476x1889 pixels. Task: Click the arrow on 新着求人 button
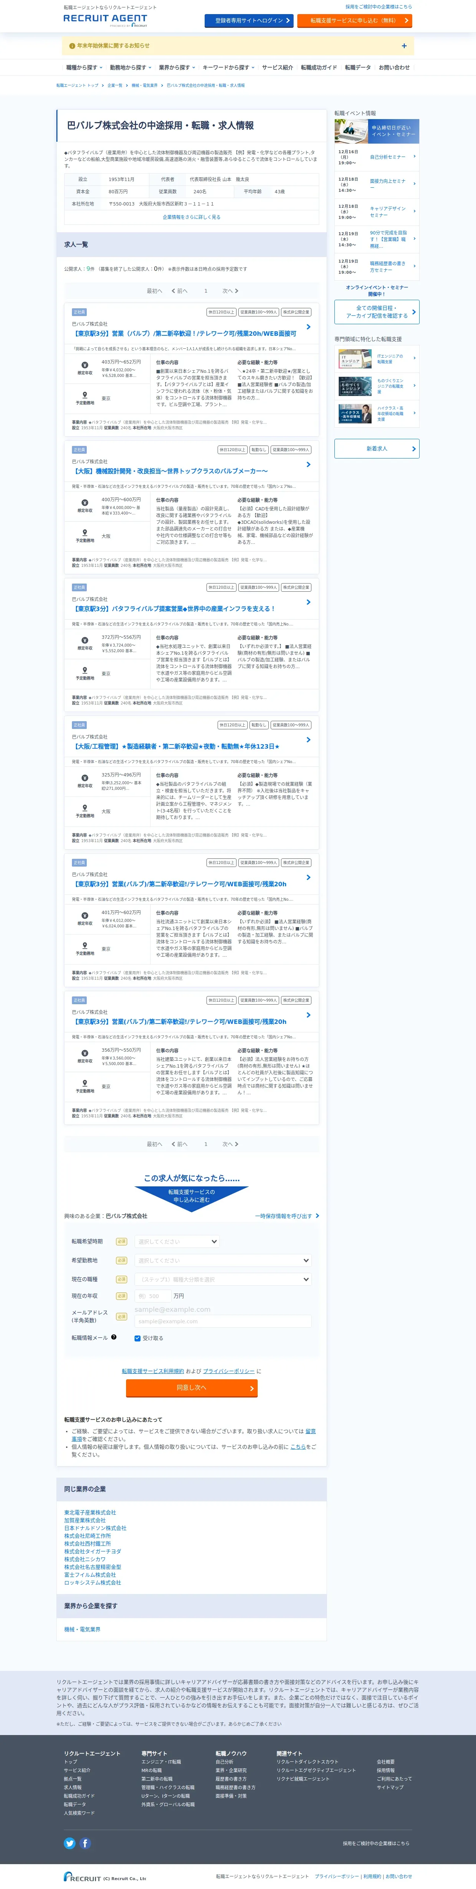click(414, 449)
